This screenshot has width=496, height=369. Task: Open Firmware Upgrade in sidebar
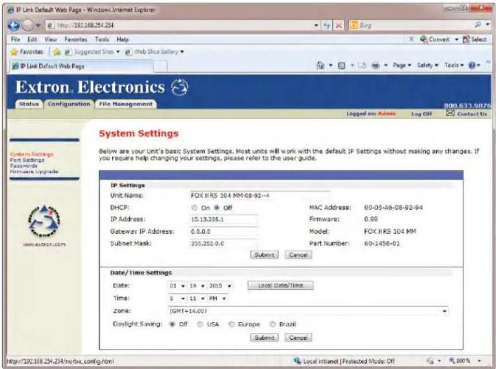click(x=34, y=172)
